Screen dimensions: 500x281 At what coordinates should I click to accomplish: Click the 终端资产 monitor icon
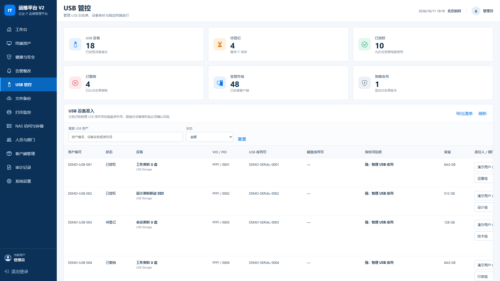tap(9, 43)
